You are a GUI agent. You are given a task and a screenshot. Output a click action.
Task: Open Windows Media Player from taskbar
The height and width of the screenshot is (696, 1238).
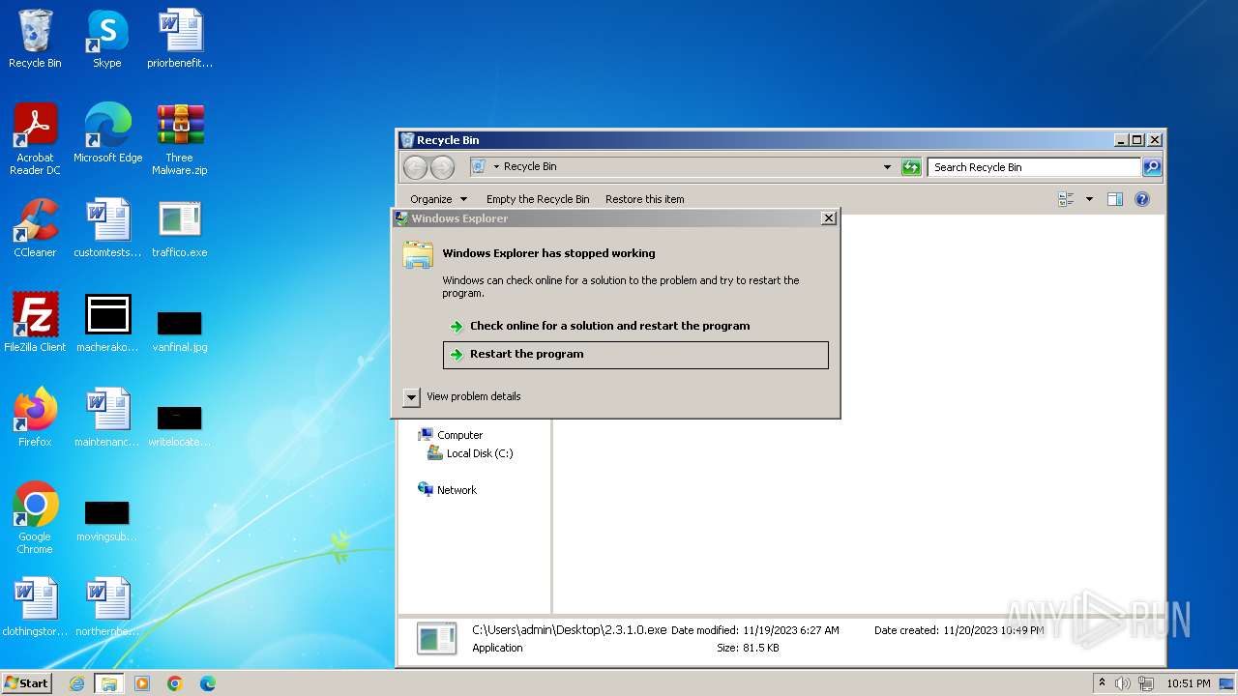click(142, 683)
